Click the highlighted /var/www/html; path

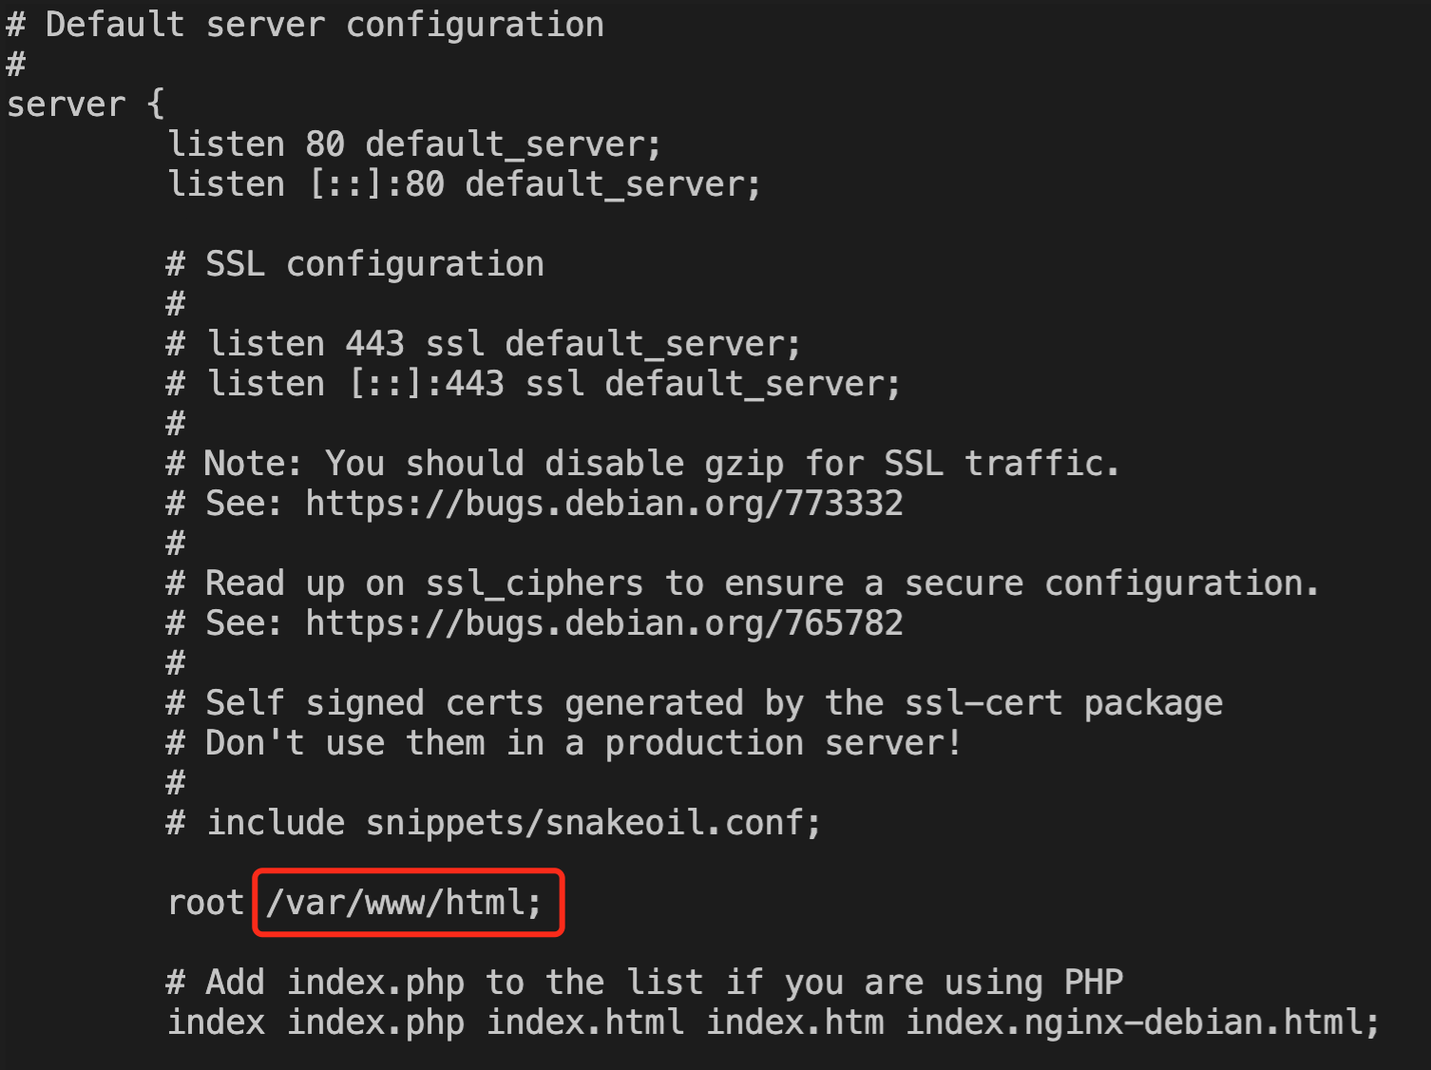405,903
